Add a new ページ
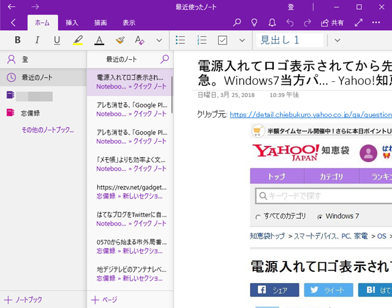This screenshot has height=308, width=392. 104,299
